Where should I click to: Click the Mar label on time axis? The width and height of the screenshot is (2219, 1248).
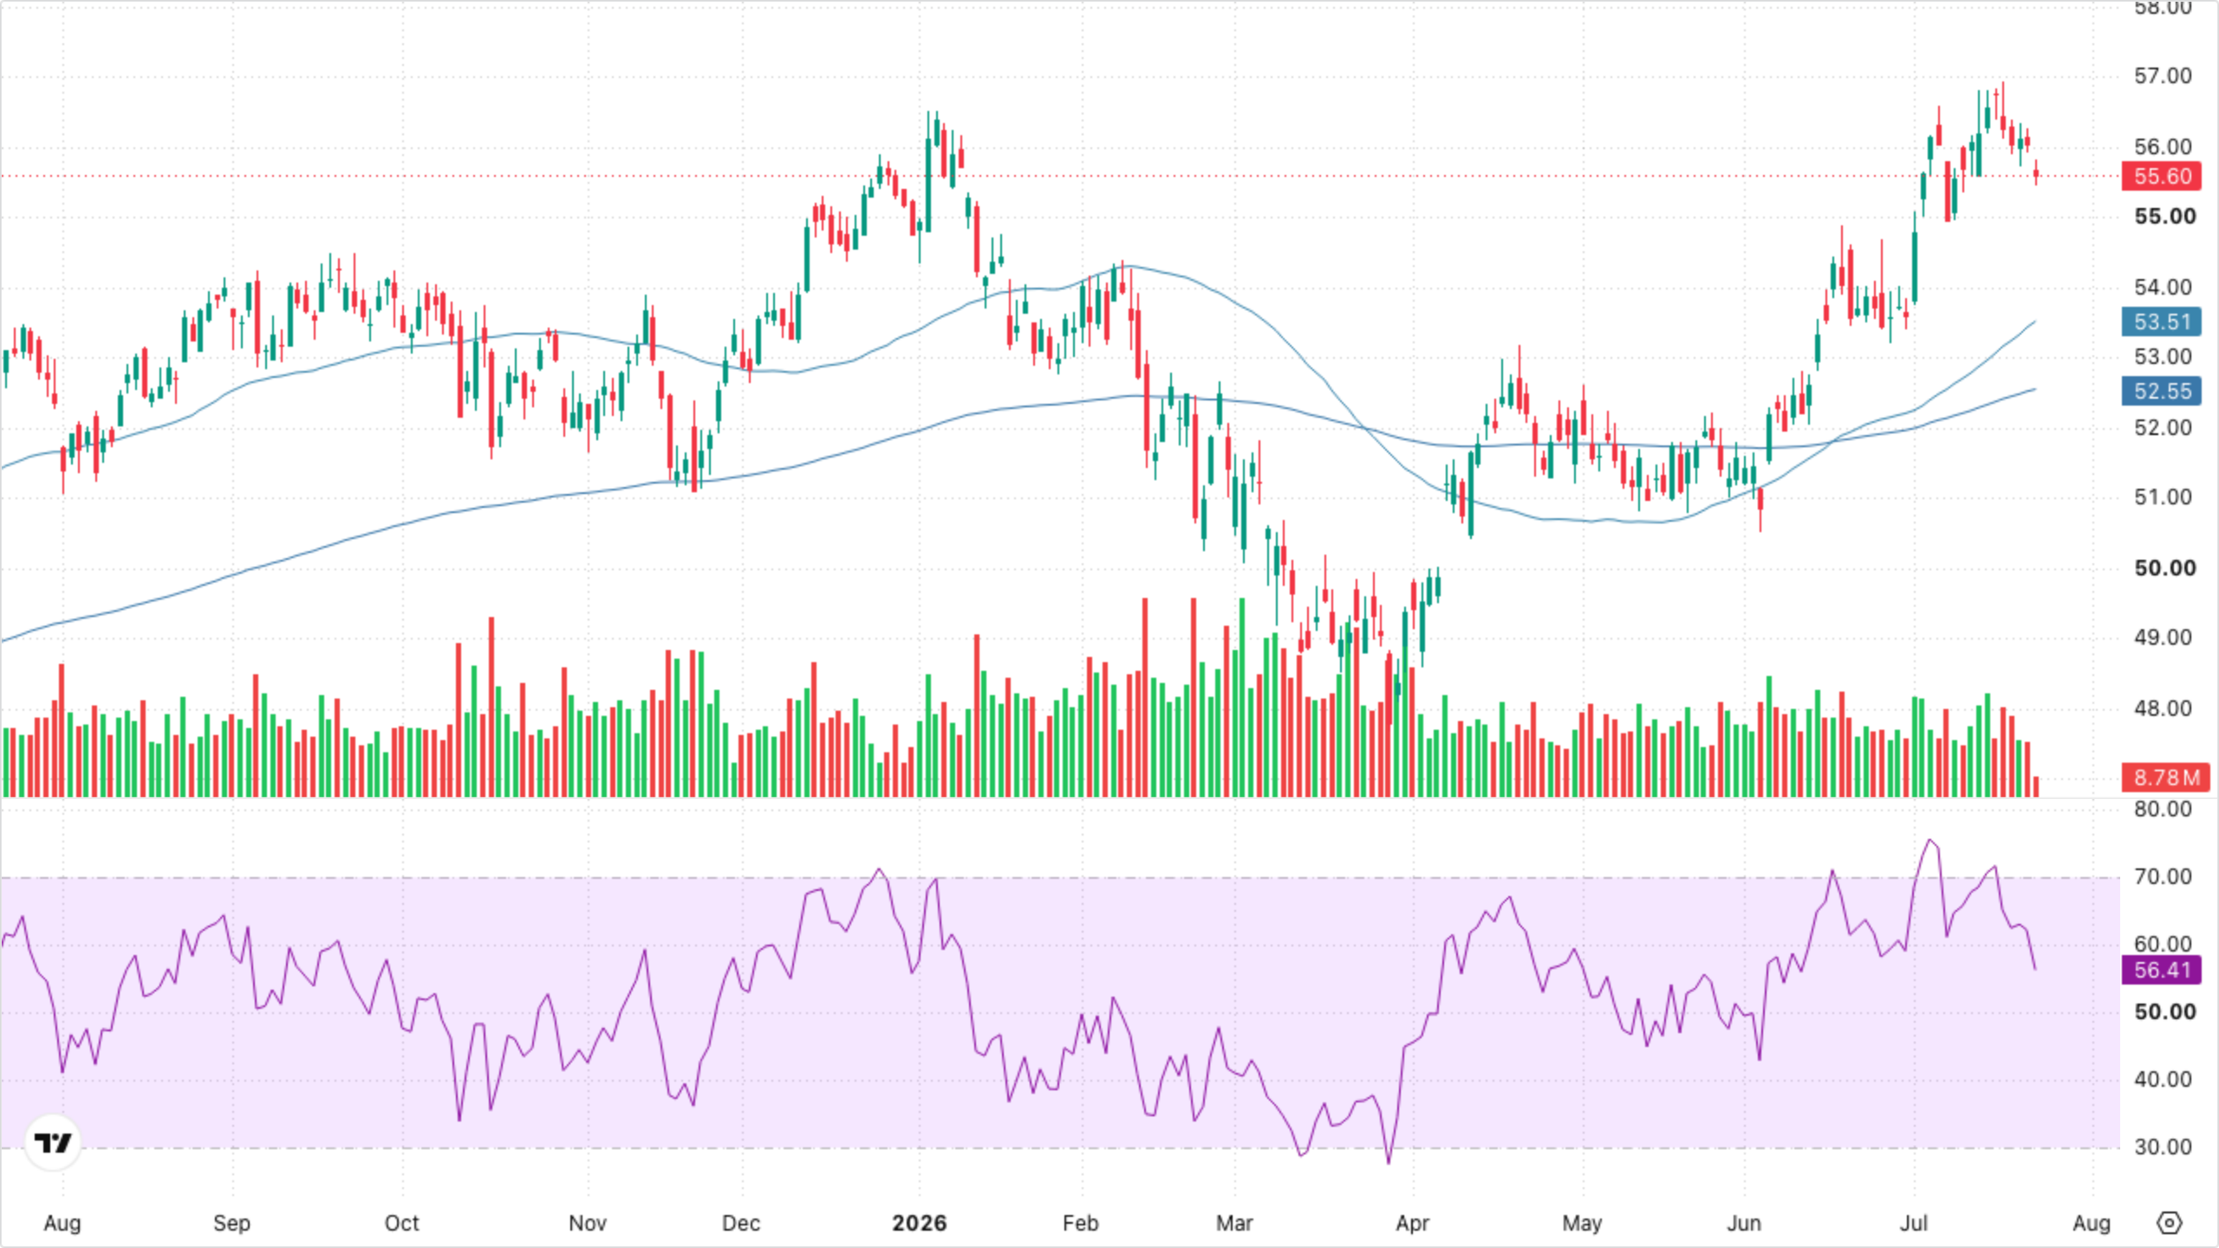tap(1234, 1223)
